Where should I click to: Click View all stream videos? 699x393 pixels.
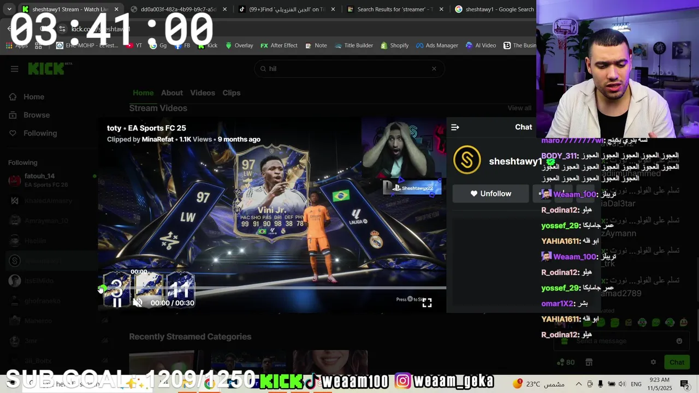[519, 108]
